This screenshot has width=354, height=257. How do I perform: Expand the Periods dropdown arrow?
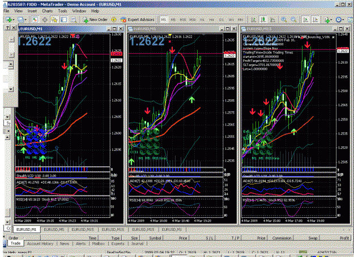click(343, 20)
